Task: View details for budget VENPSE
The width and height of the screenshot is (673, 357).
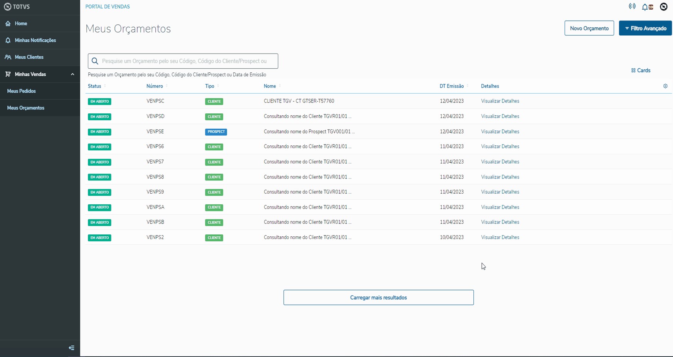Action: tap(500, 132)
